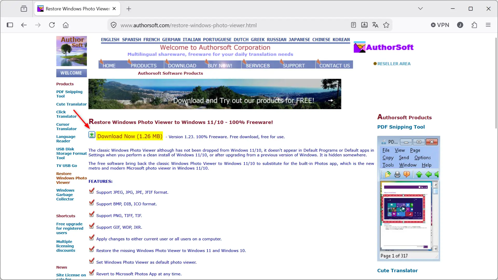Open the BUY NOW! navigation tab
Screen dimensions: 498x280
coord(220,66)
